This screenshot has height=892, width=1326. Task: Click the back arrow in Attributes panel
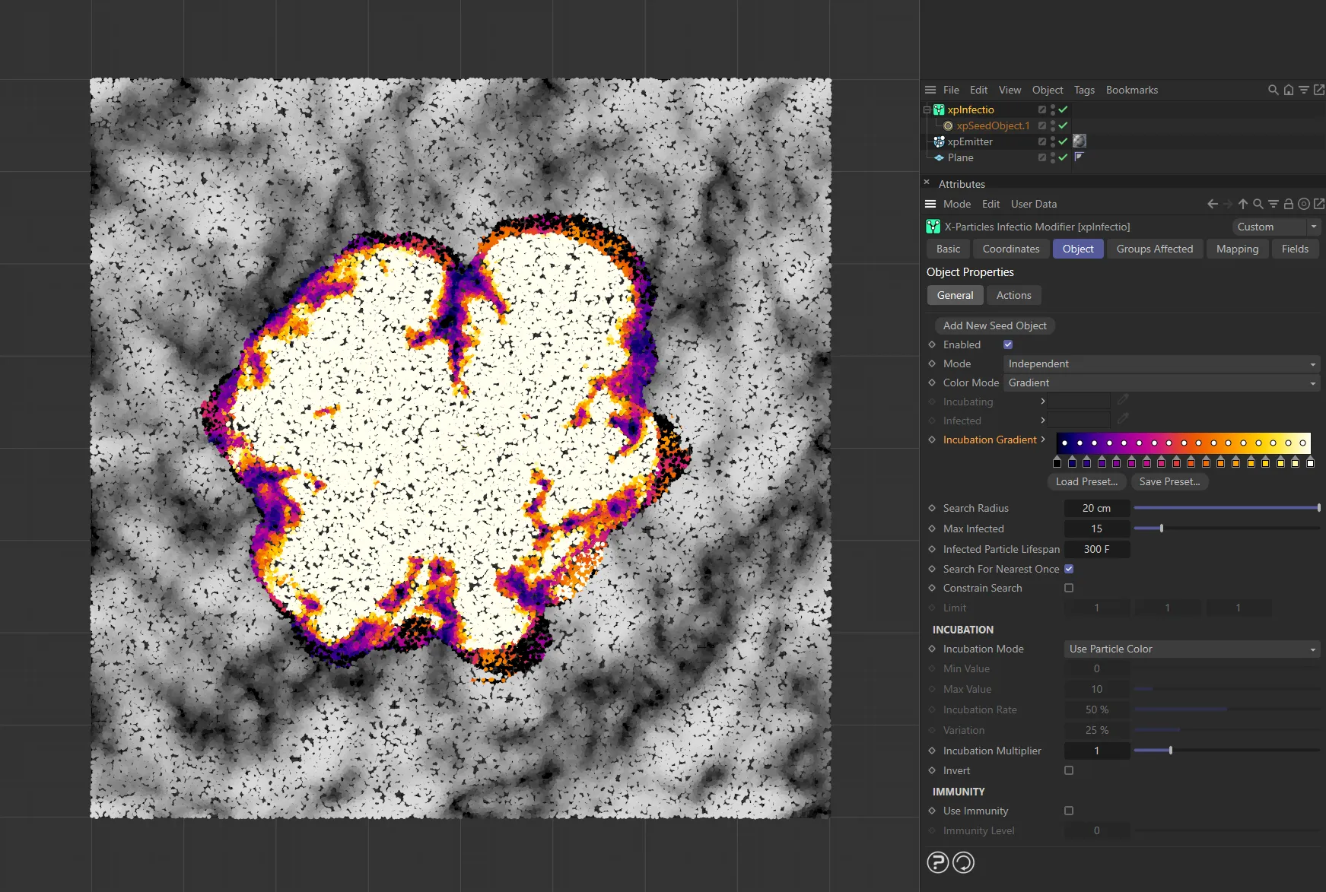[x=1211, y=204]
